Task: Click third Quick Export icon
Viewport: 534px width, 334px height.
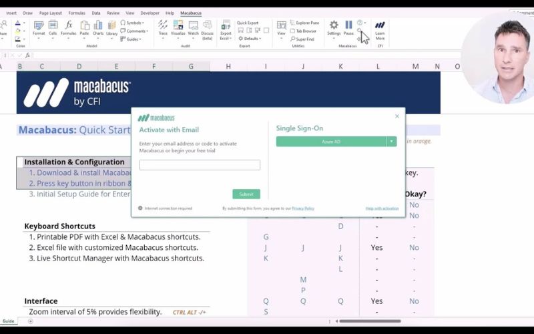Action: click(x=258, y=30)
